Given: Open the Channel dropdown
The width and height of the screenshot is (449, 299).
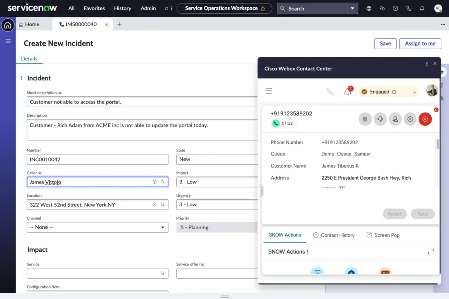Looking at the screenshot, I should (97, 227).
